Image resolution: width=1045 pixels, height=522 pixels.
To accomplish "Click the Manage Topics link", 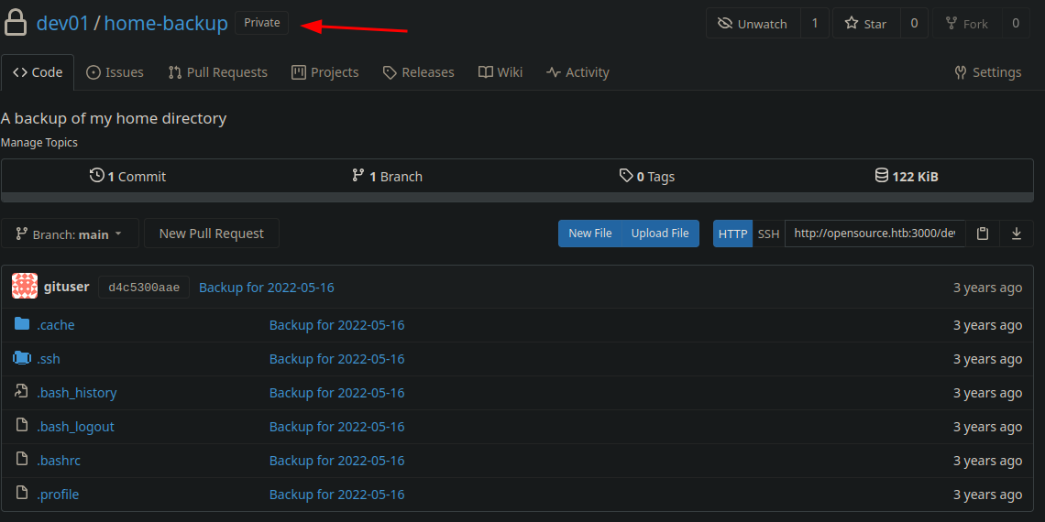I will click(x=39, y=143).
